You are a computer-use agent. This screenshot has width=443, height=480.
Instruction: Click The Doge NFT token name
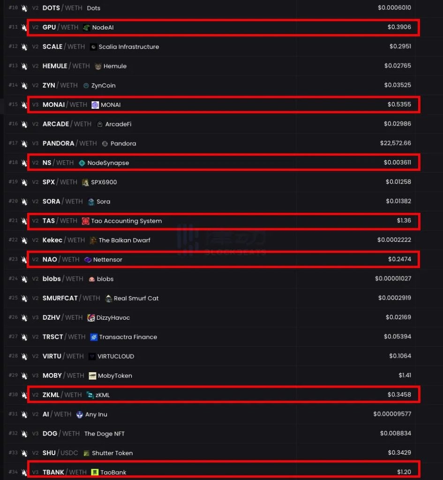coord(104,434)
